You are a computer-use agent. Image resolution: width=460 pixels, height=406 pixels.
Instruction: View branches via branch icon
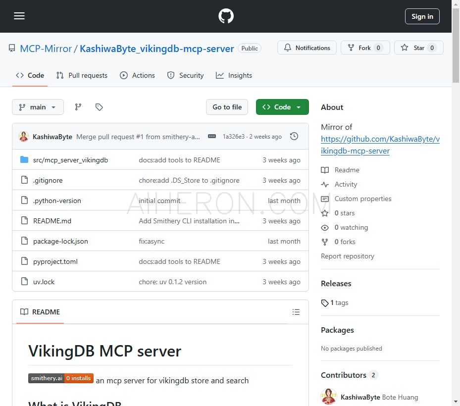click(78, 107)
